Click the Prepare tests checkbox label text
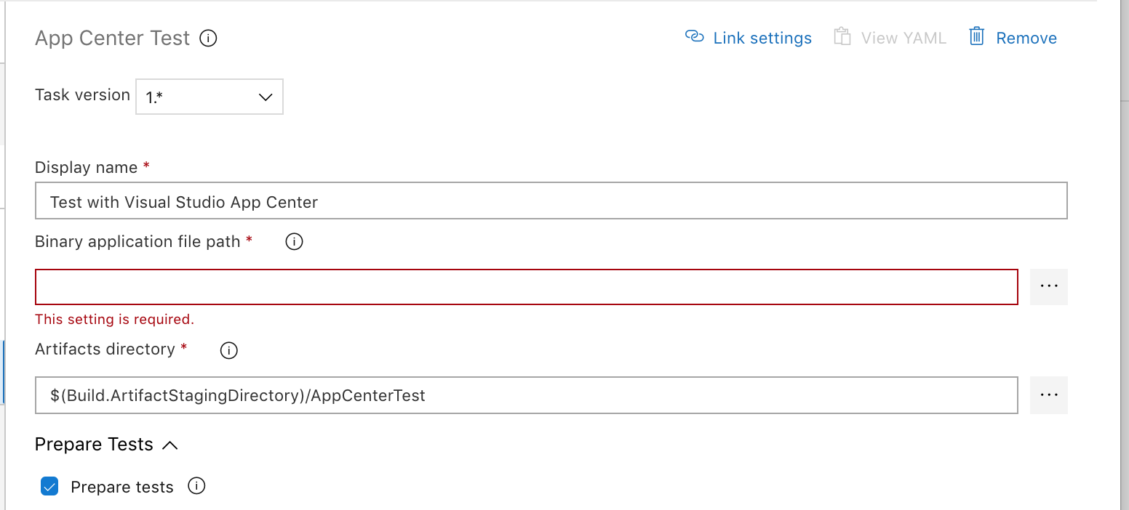The image size is (1129, 510). (x=122, y=487)
